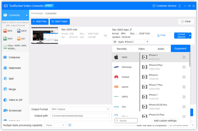This screenshot has width=198, height=131.
Task: Switch to the Audio tab
Action: click(x=161, y=49)
